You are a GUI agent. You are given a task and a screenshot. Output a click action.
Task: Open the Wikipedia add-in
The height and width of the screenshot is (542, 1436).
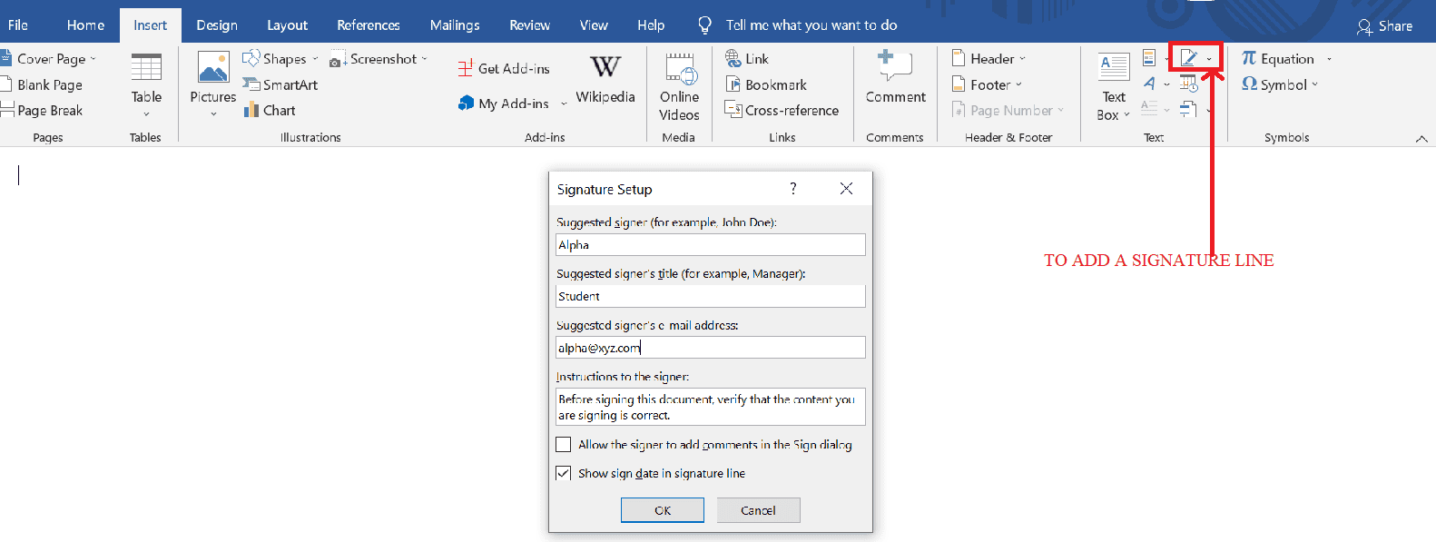tap(605, 79)
